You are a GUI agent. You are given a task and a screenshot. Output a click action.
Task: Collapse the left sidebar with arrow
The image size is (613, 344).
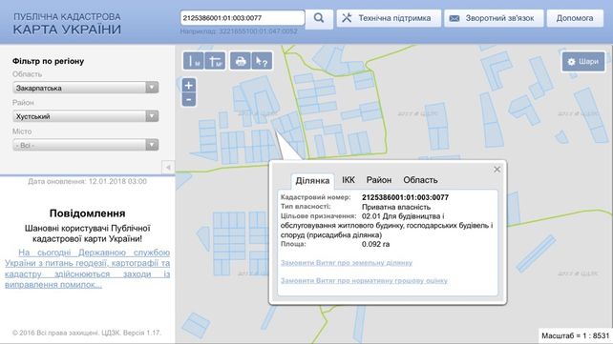[x=168, y=168]
